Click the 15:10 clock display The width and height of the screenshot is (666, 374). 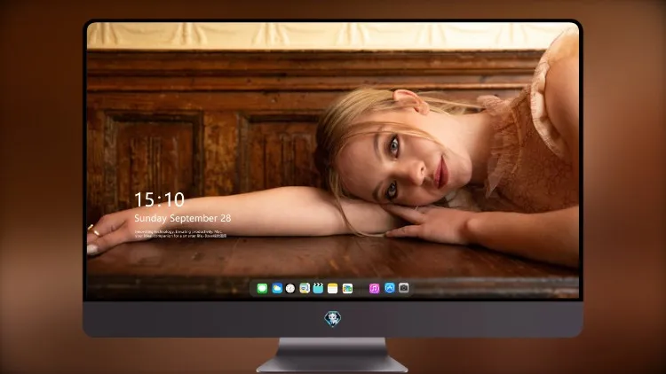[x=159, y=199]
